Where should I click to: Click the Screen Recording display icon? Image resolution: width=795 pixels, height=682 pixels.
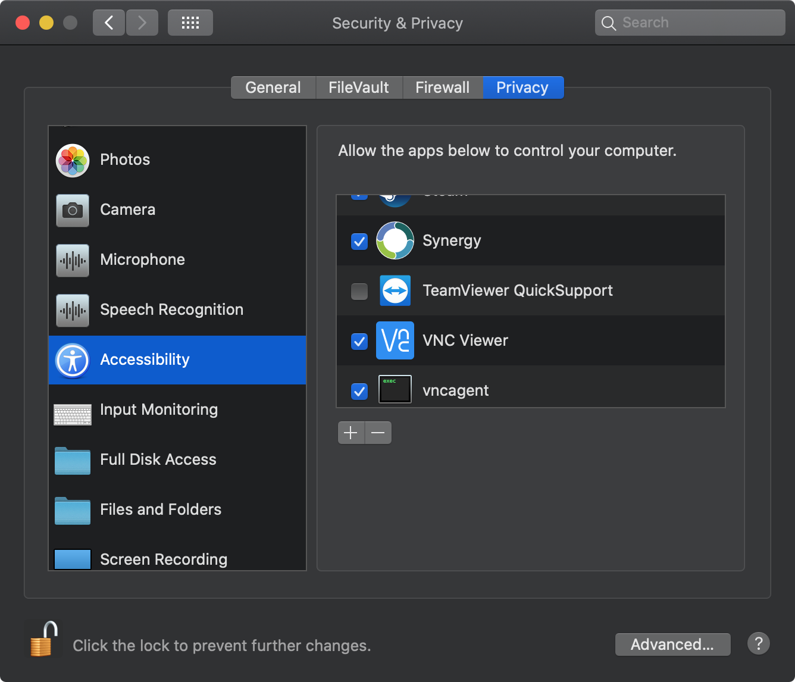click(x=73, y=559)
